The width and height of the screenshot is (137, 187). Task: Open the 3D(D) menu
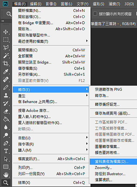[129, 4]
